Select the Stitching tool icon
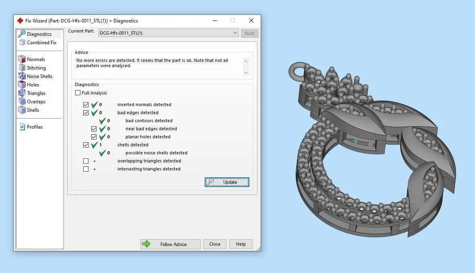 (22, 68)
